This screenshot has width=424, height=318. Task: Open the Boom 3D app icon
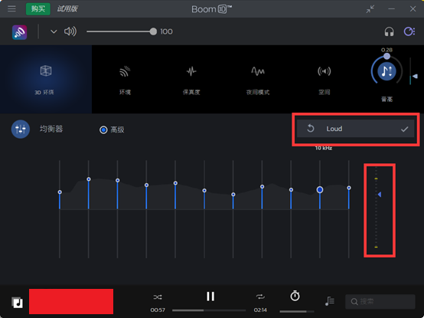[x=19, y=32]
